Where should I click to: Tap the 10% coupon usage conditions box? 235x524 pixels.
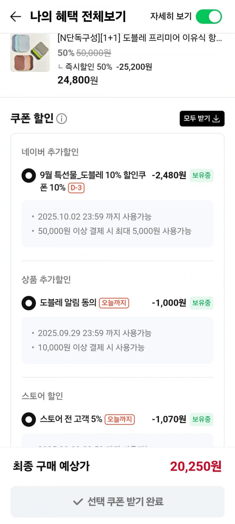coord(117,224)
